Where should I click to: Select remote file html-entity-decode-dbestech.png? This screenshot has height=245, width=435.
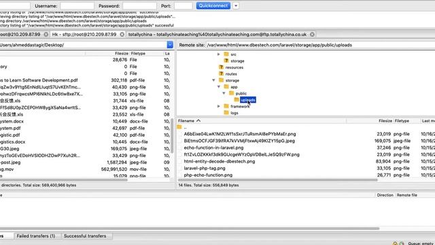[219, 161]
